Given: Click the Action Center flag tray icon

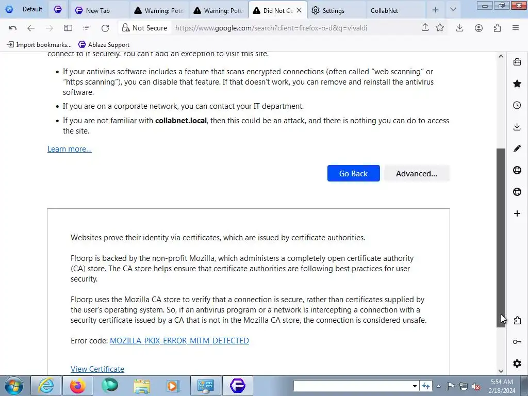Looking at the screenshot, I should (451, 386).
